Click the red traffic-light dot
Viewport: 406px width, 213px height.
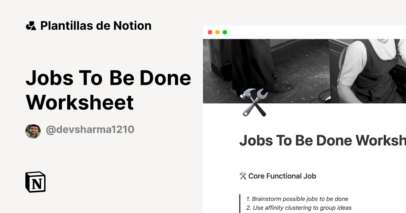(210, 32)
